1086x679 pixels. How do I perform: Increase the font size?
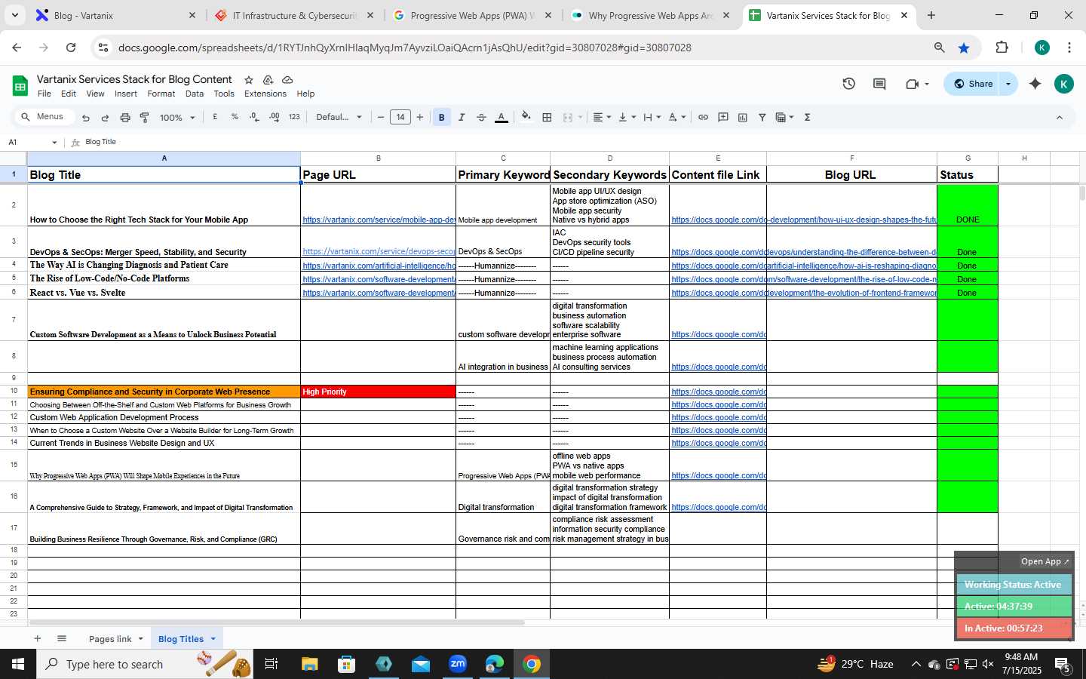click(420, 117)
